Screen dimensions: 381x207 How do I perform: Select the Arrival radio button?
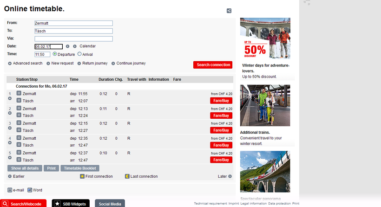click(x=79, y=54)
